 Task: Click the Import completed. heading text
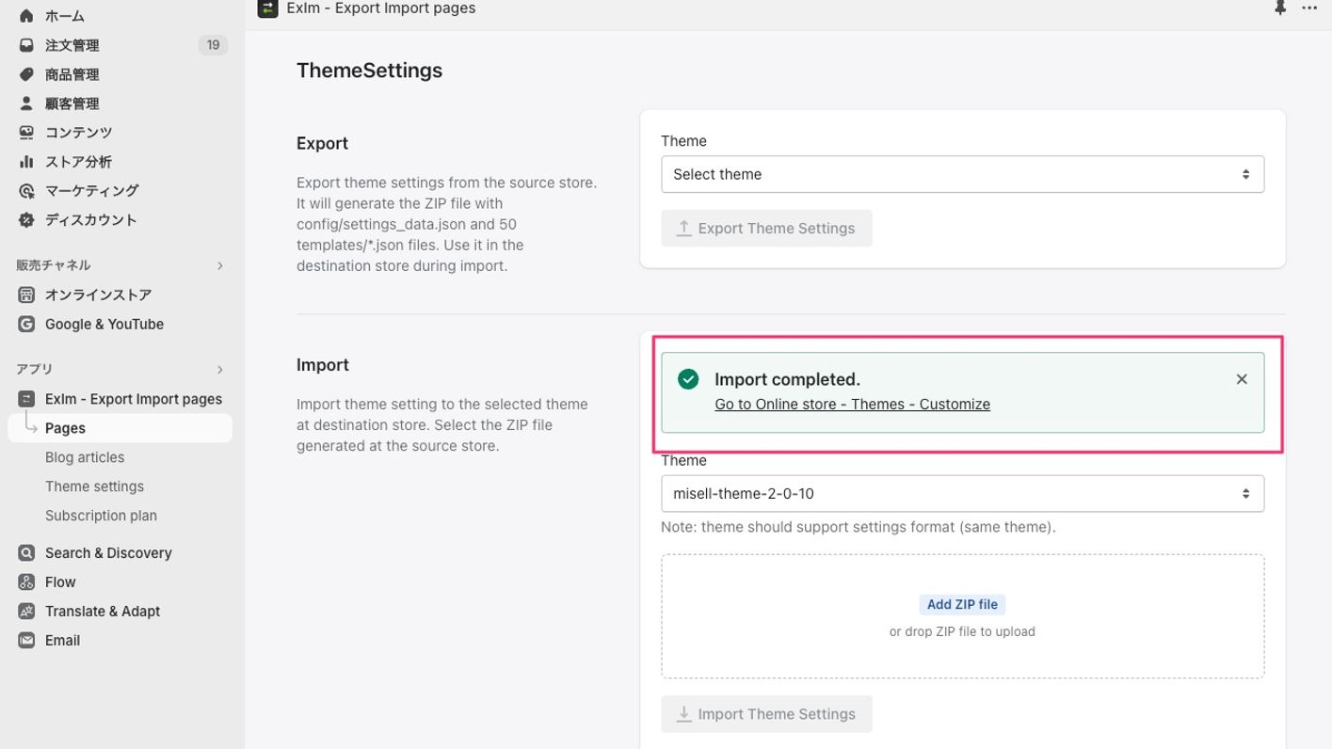pos(788,379)
